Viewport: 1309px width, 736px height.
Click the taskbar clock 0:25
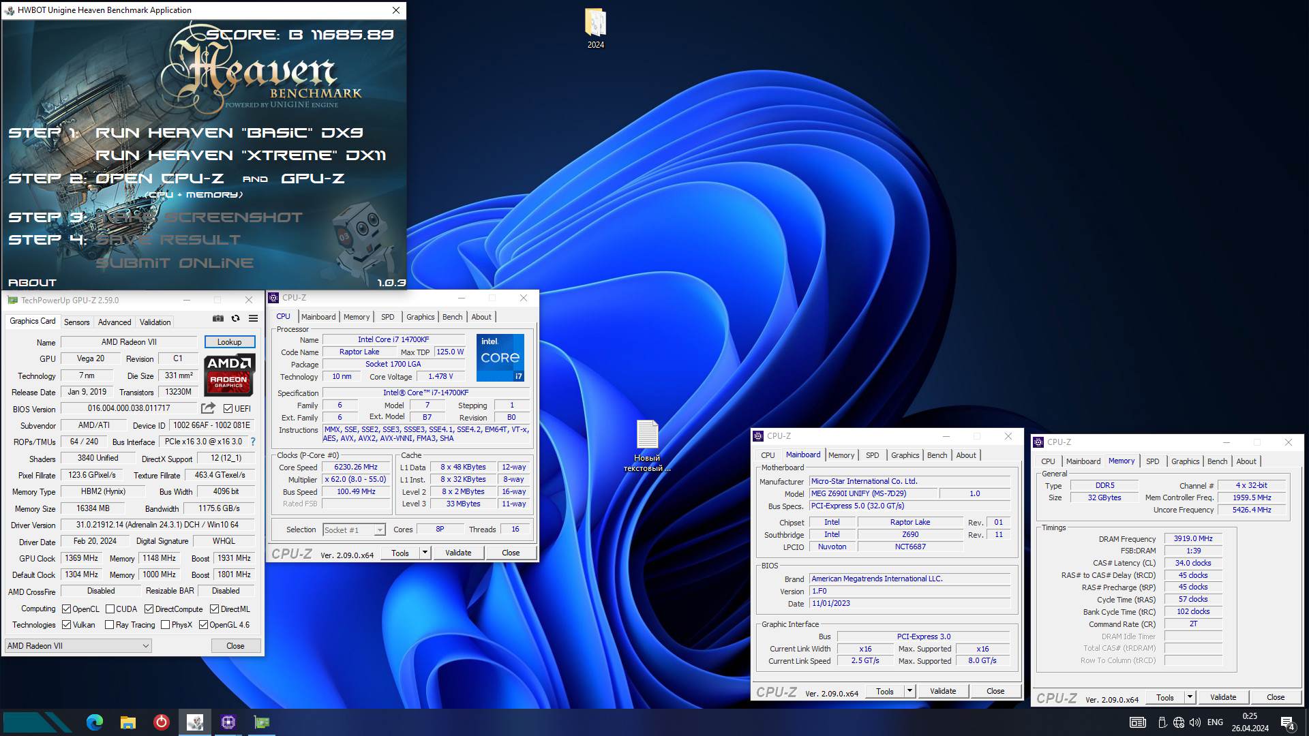[1250, 716]
